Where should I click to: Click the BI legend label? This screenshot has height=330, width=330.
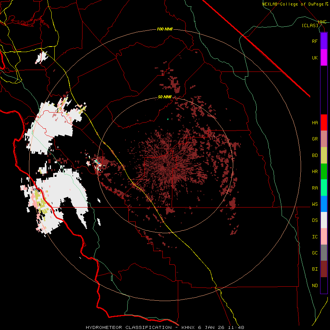tap(315, 269)
